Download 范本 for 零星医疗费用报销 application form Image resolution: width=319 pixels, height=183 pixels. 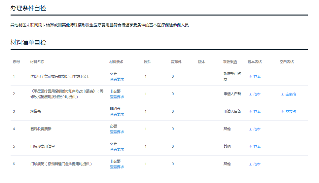(255, 94)
